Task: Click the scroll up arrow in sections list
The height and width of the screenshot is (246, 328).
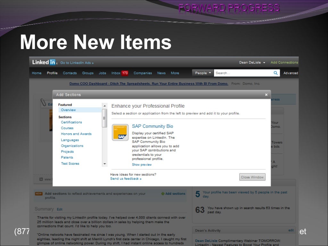Action: click(x=105, y=106)
